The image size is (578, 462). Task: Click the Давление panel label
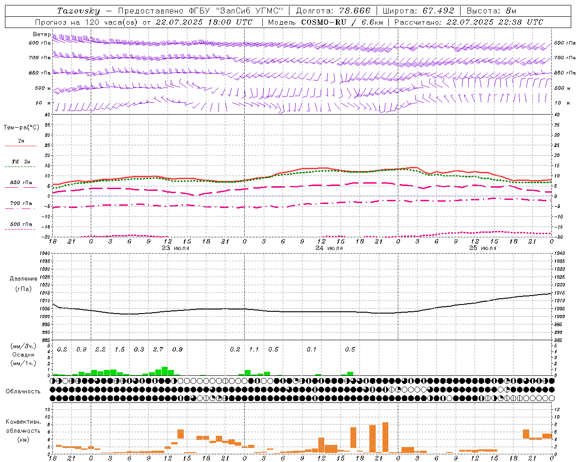[x=23, y=279]
